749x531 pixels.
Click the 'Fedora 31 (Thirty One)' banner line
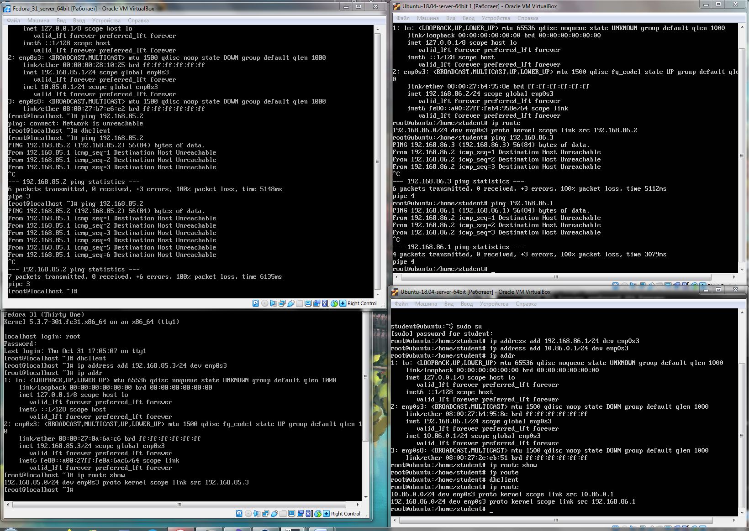click(44, 314)
